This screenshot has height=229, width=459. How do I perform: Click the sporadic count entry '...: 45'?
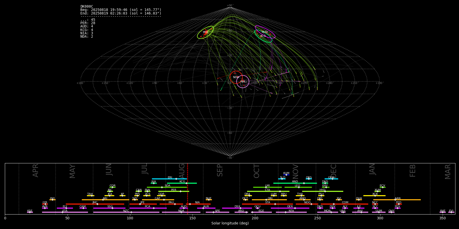click(88, 20)
